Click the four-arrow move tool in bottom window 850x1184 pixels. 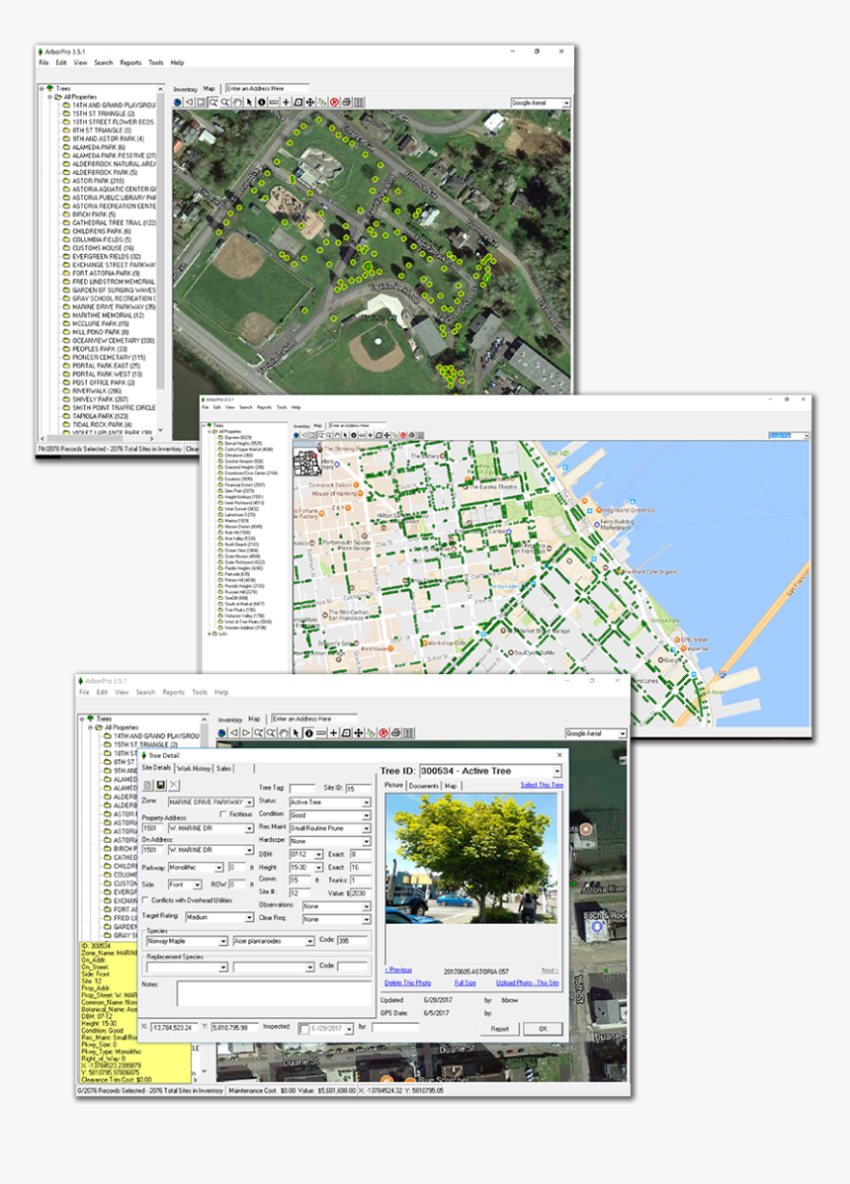pyautogui.click(x=359, y=732)
